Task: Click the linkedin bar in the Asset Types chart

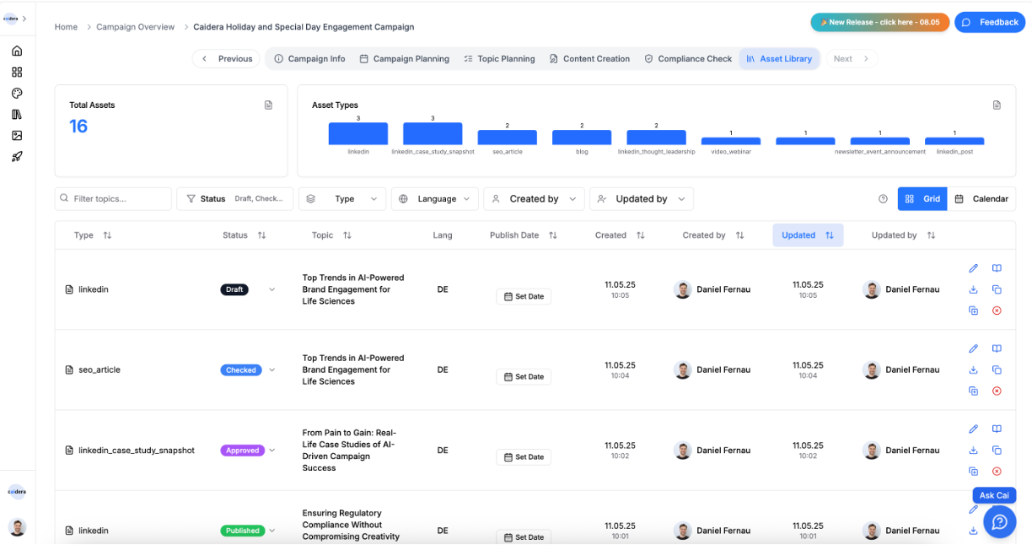Action: [357, 133]
